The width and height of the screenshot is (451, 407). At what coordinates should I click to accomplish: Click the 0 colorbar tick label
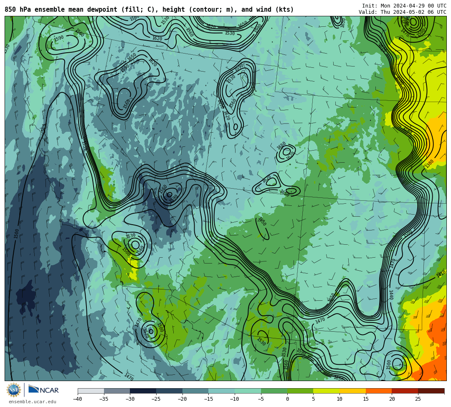pos(287,399)
